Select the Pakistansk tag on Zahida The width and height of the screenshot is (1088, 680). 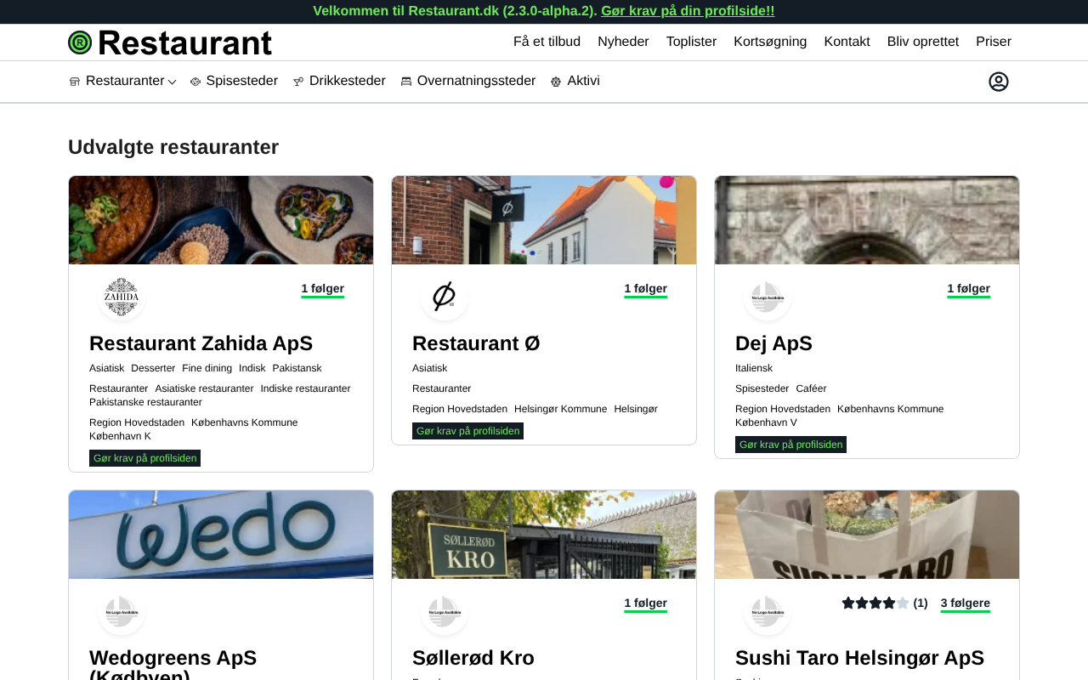coord(297,368)
